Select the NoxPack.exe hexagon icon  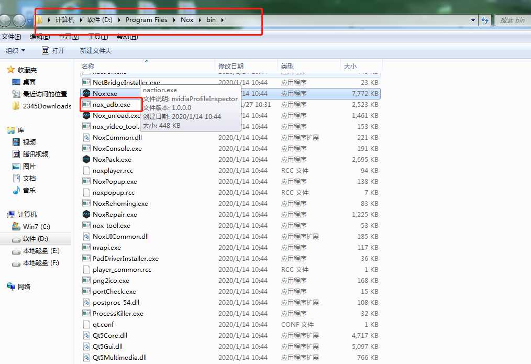pos(86,159)
